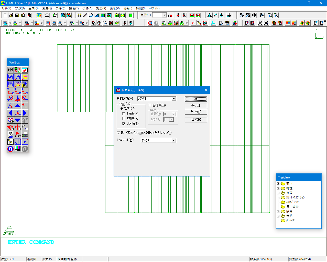Screen dimensions: 327x262
Task: Expand the 物性 tree node
Action: point(278,188)
